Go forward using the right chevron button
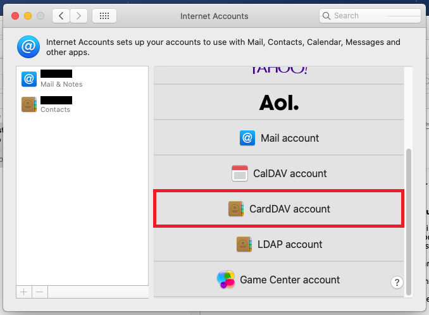429x315 pixels. point(79,16)
